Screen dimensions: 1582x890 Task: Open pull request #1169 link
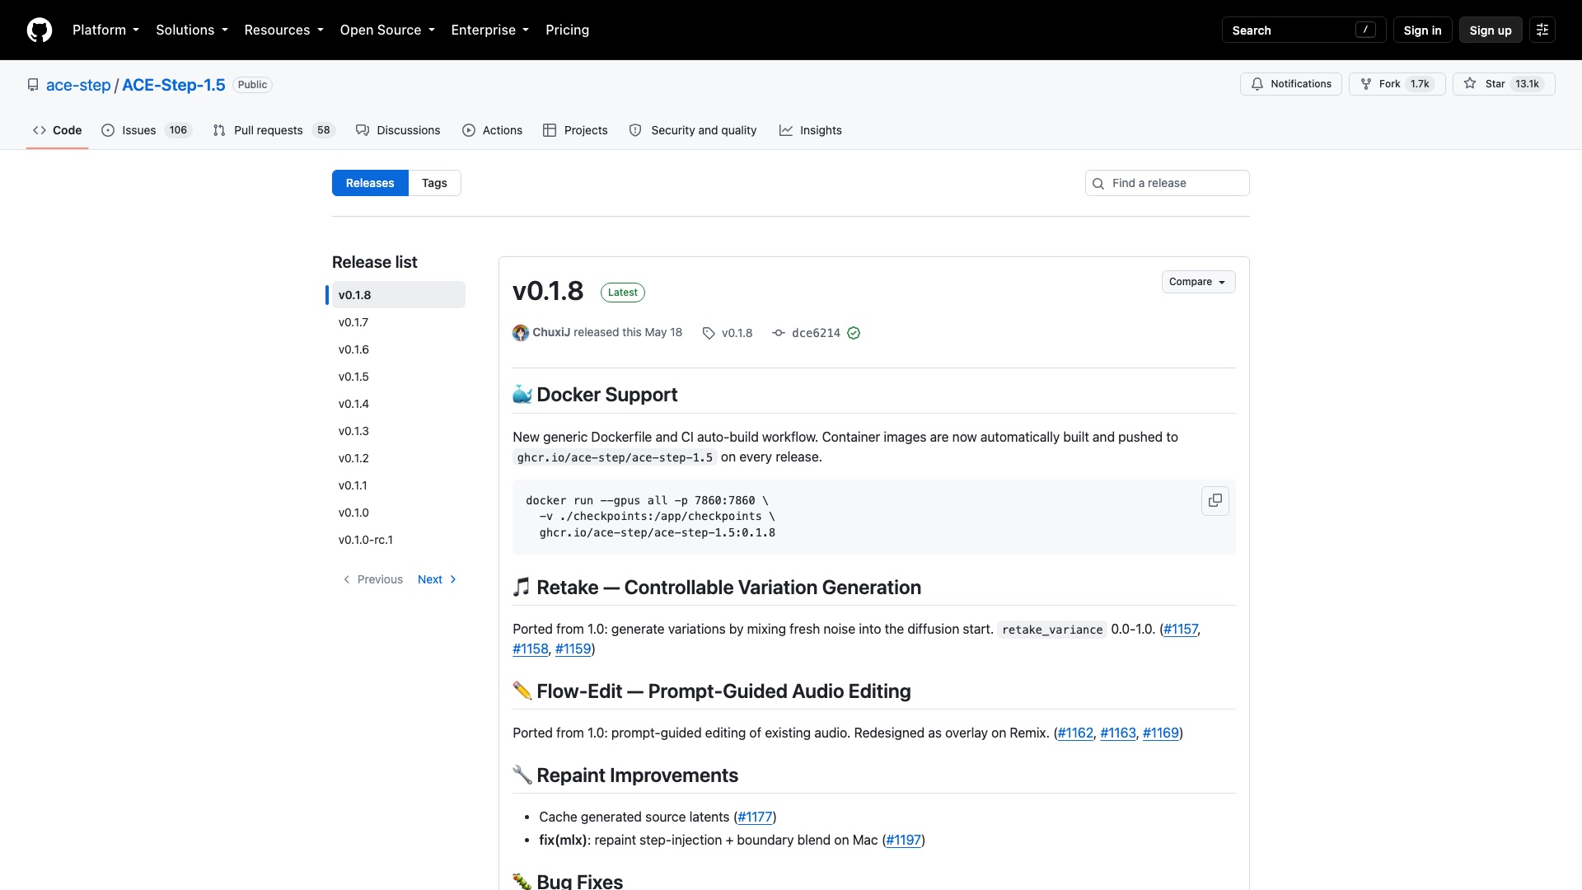pos(1160,733)
